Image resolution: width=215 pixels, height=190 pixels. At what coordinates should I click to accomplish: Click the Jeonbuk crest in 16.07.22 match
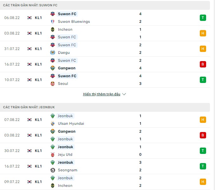(x=53, y=162)
